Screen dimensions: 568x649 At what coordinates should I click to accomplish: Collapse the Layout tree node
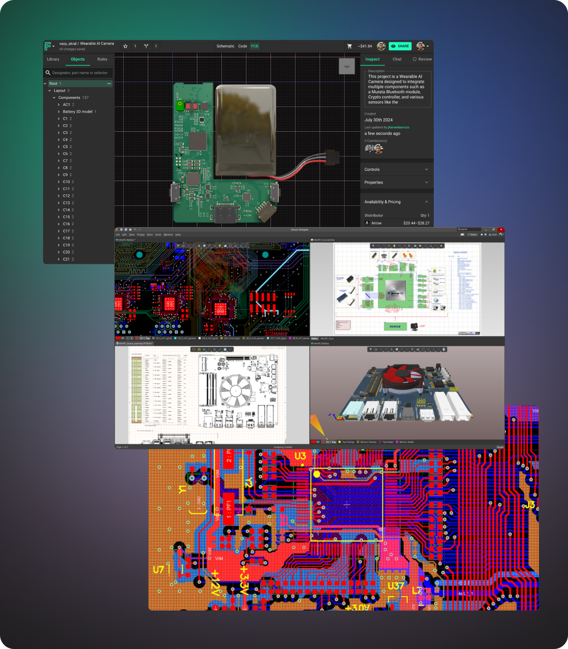50,90
